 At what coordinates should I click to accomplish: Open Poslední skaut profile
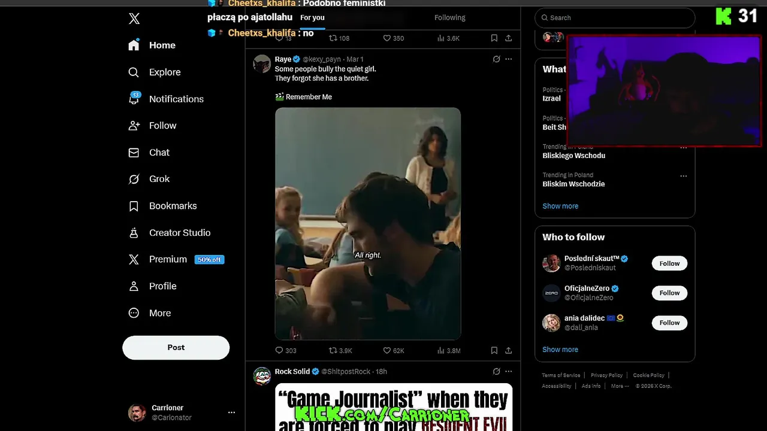pos(592,259)
